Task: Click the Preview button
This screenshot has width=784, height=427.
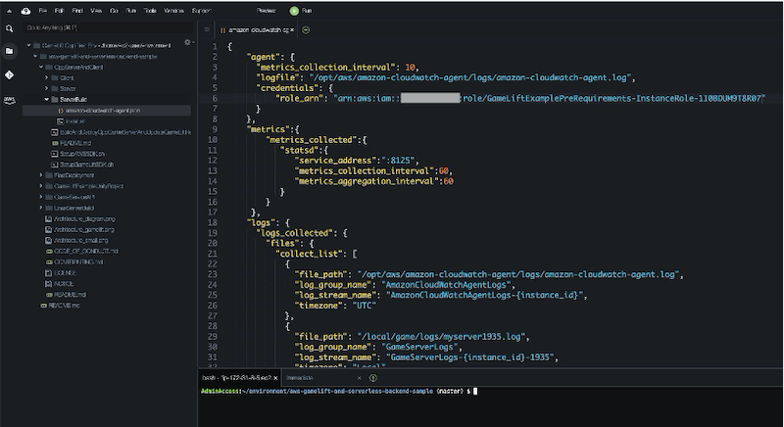Action: click(x=266, y=11)
